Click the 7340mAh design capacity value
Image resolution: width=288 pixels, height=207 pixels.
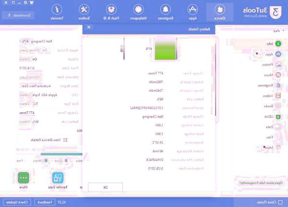tap(156, 90)
